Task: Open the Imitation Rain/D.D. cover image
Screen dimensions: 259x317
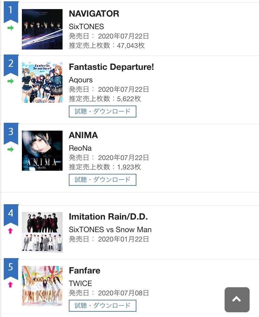Action: click(42, 232)
